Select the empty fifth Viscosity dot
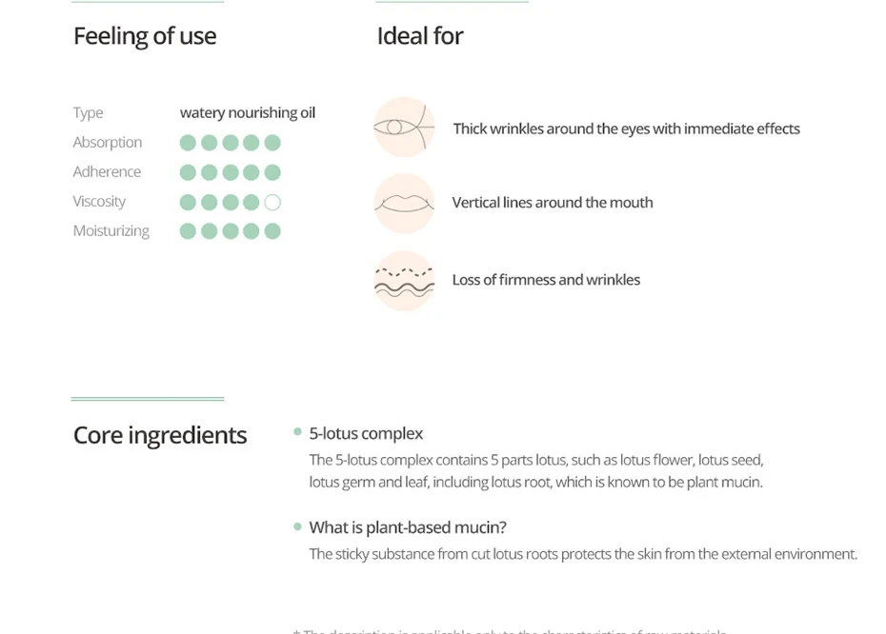Viewport: 886px width, 634px height. click(x=272, y=202)
